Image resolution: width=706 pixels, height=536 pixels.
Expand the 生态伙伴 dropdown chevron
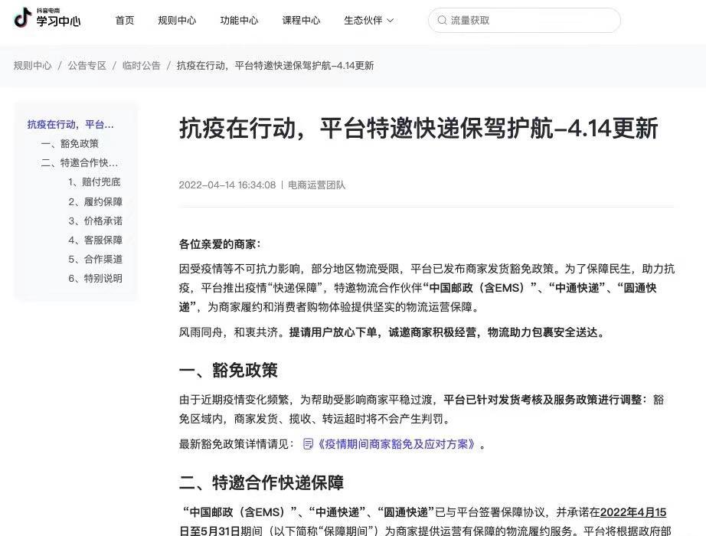391,21
